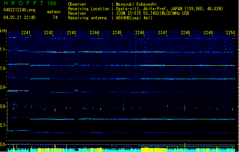Click the kHz axis unit label

(3, 31)
